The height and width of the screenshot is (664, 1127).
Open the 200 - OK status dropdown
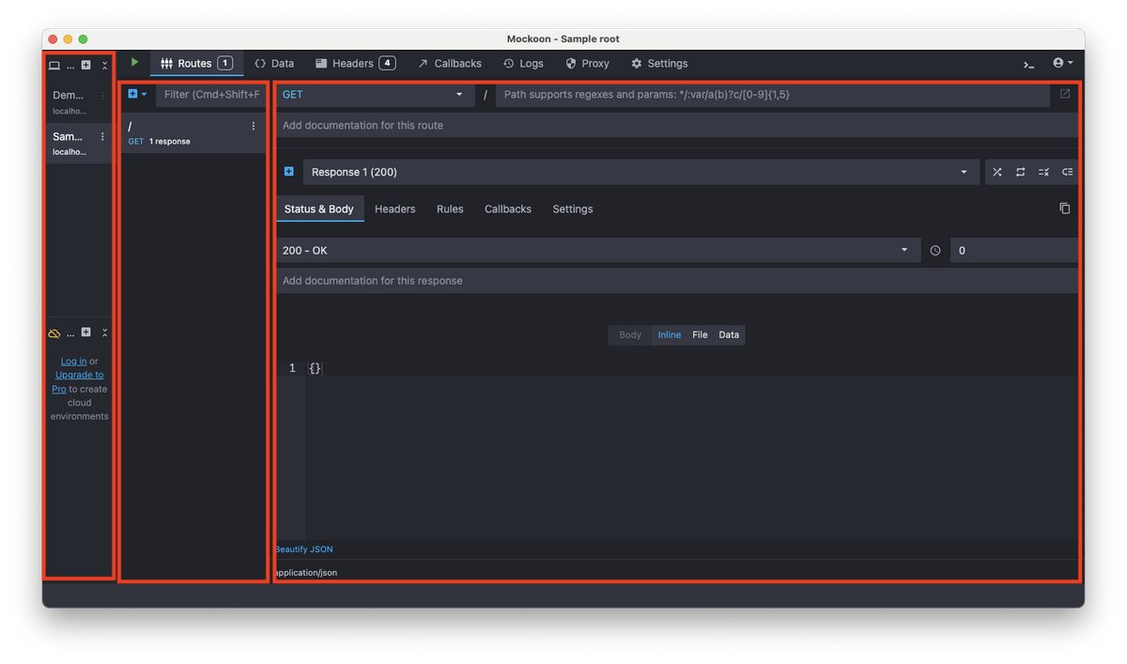pyautogui.click(x=598, y=251)
